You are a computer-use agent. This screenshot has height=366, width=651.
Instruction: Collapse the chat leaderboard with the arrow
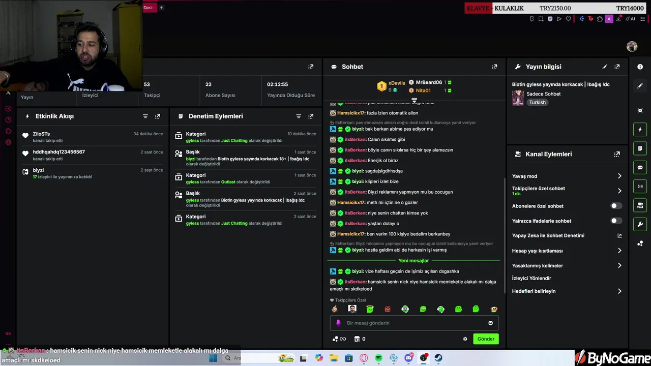pyautogui.click(x=414, y=100)
